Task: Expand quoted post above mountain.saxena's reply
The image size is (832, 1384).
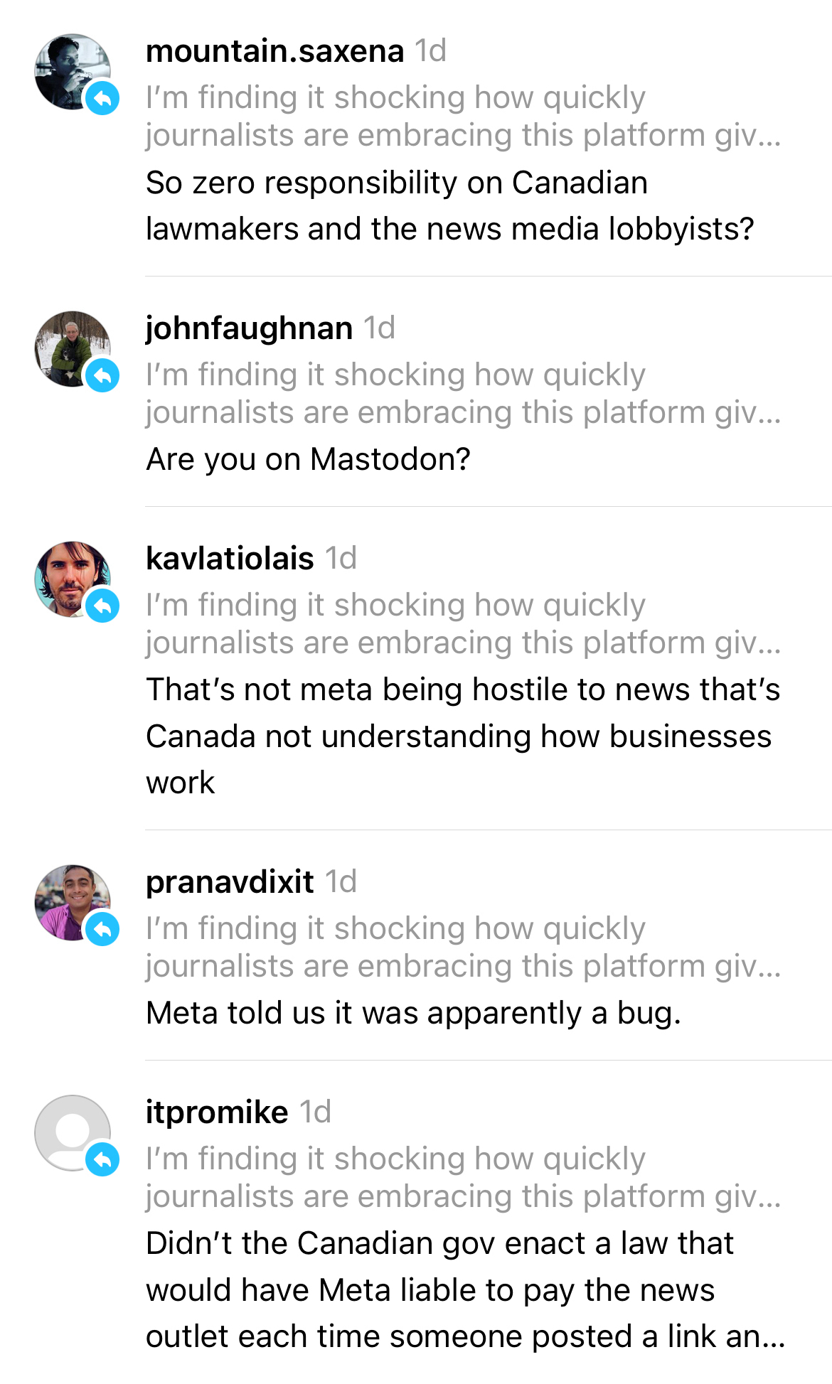Action: tap(463, 117)
